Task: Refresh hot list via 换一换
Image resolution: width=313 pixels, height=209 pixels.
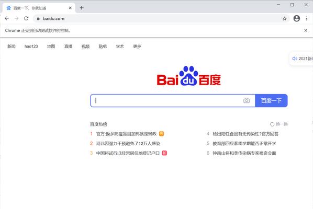Action: pyautogui.click(x=278, y=124)
